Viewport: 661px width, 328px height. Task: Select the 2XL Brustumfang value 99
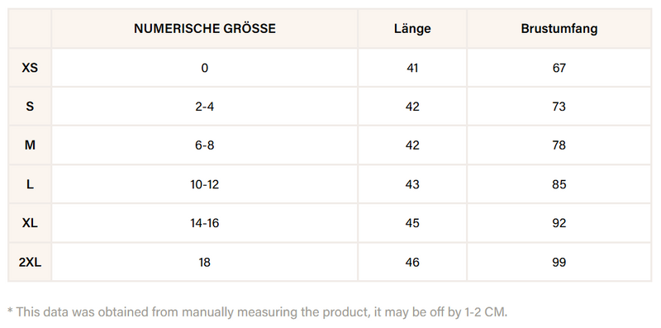(x=559, y=262)
